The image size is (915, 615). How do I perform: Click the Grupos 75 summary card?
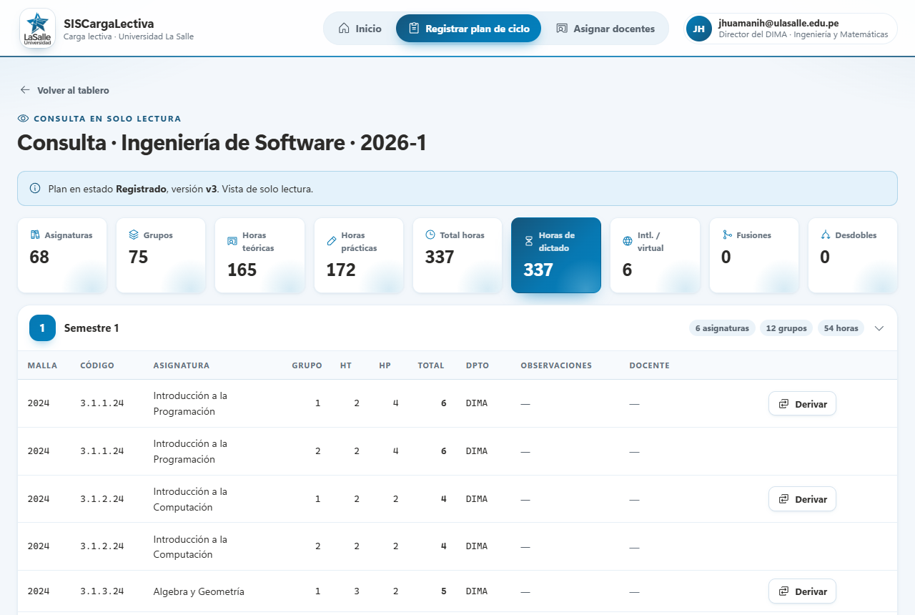[x=161, y=255]
